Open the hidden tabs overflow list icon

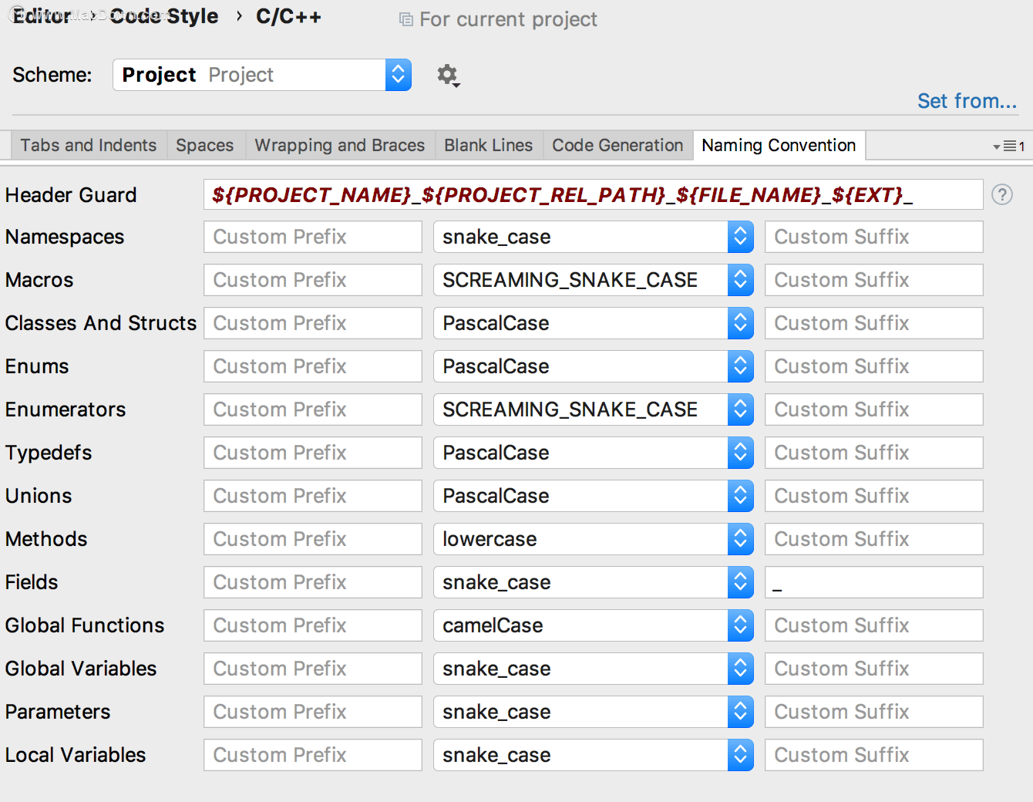pos(1009,146)
